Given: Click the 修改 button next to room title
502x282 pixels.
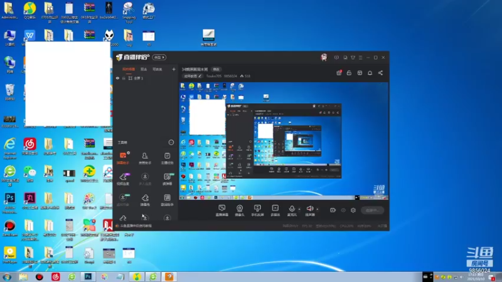Looking at the screenshot, I should tap(216, 69).
